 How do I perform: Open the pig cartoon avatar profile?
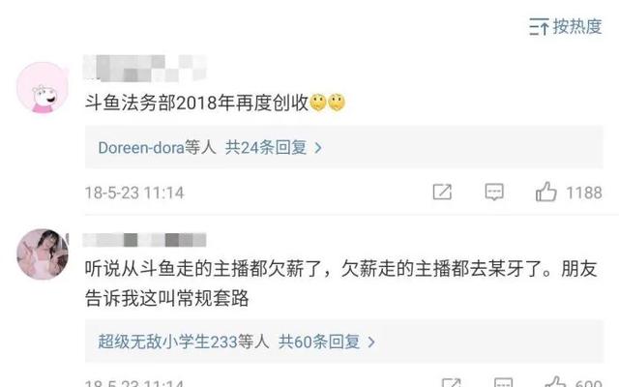point(43,87)
